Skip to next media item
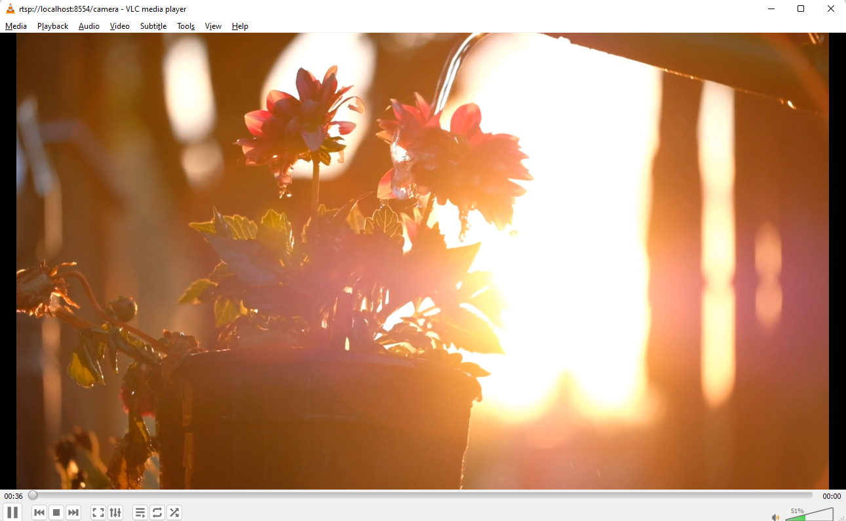The width and height of the screenshot is (846, 521). (73, 512)
